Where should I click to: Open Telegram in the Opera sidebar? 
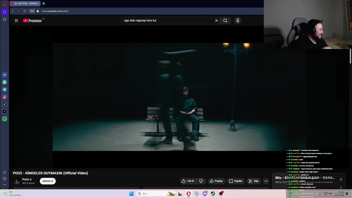click(x=4, y=89)
